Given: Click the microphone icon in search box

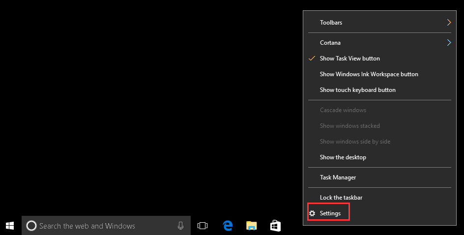Looking at the screenshot, I should coord(181,226).
